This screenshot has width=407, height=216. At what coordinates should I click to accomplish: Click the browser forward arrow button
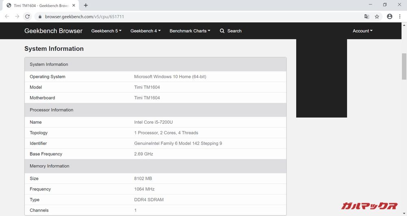[17, 17]
